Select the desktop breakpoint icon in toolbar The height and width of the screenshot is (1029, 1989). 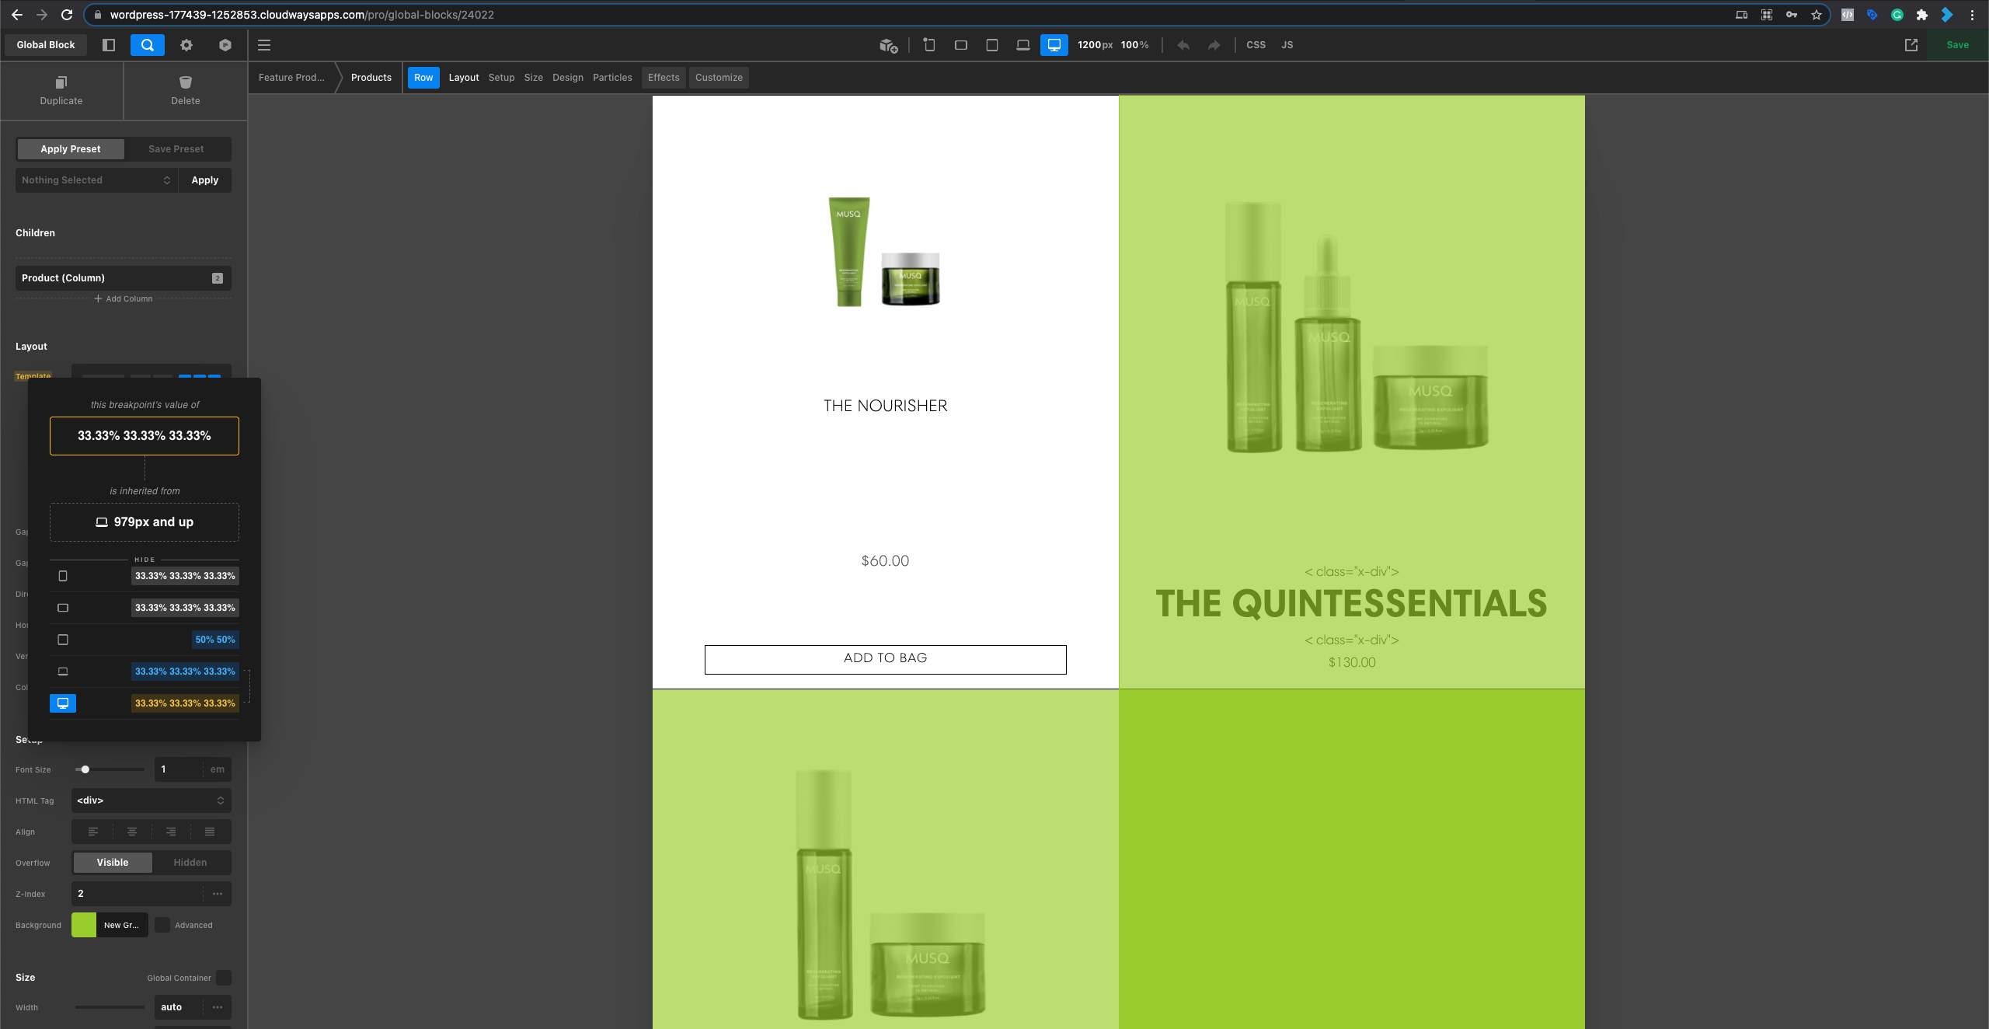click(1054, 45)
